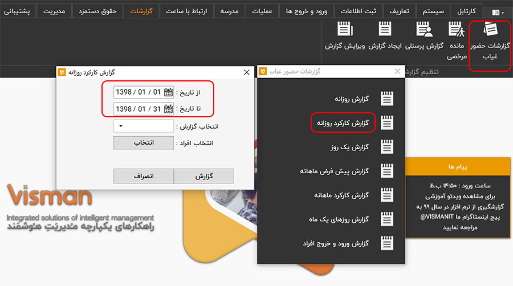Click the گزارش کارکرد روزانه dialog title icon

tap(62, 72)
